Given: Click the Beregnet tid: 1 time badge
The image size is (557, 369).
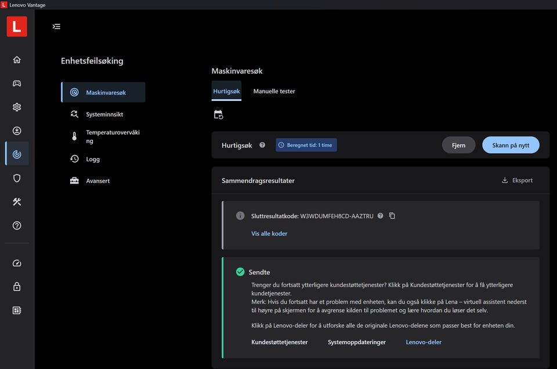Looking at the screenshot, I should coord(306,145).
